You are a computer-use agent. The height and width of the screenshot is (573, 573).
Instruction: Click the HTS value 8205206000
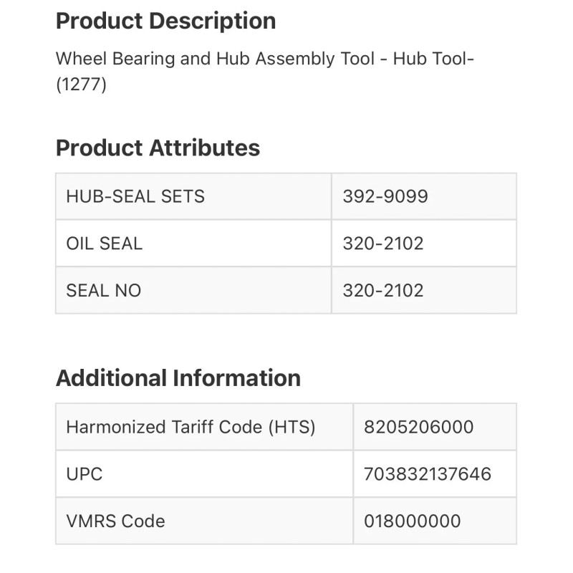point(418,427)
